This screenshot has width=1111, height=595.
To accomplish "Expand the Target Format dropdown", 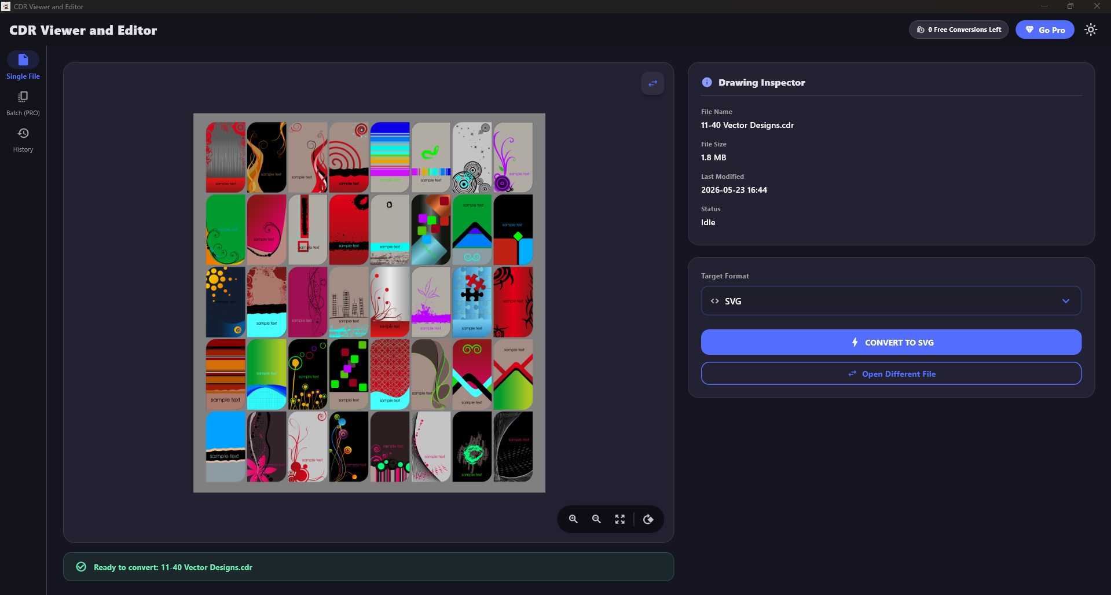I will point(891,301).
